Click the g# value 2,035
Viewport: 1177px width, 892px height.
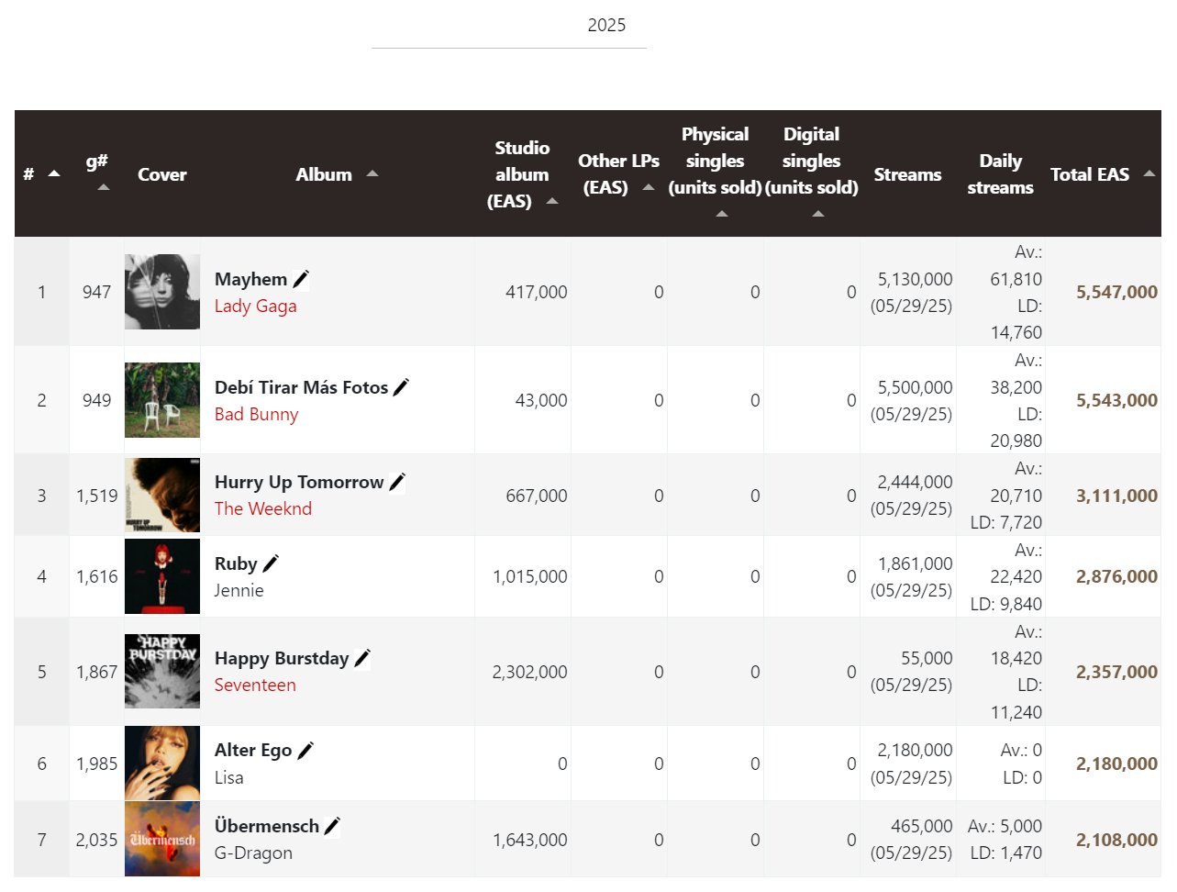pyautogui.click(x=97, y=840)
